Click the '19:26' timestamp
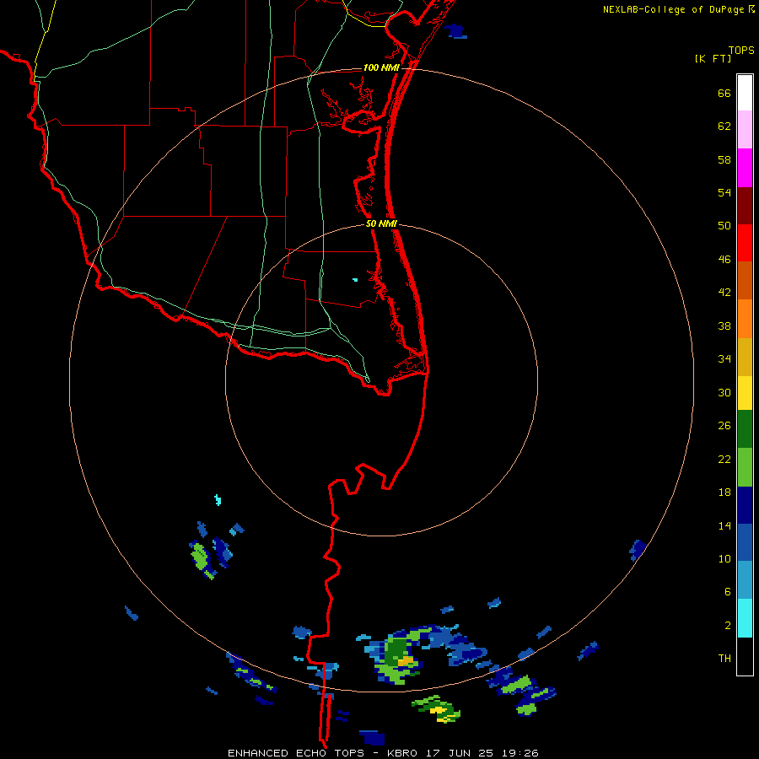This screenshot has width=759, height=759. click(520, 753)
